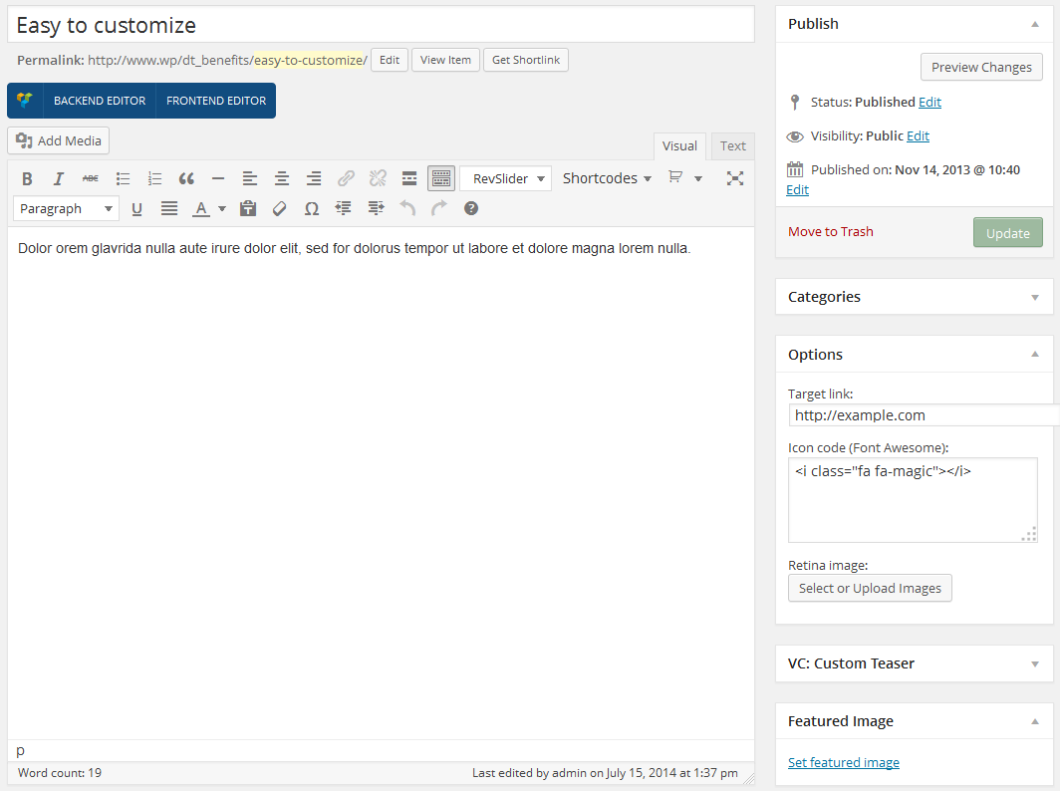Screen dimensions: 1060x791
Task: Toggle distraction-free fullscreen mode
Action: 735,178
